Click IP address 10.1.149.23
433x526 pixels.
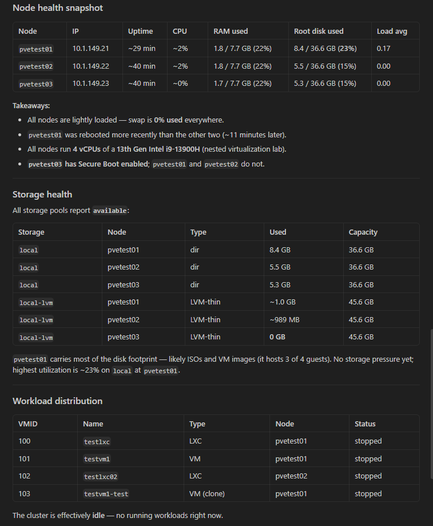pos(90,84)
